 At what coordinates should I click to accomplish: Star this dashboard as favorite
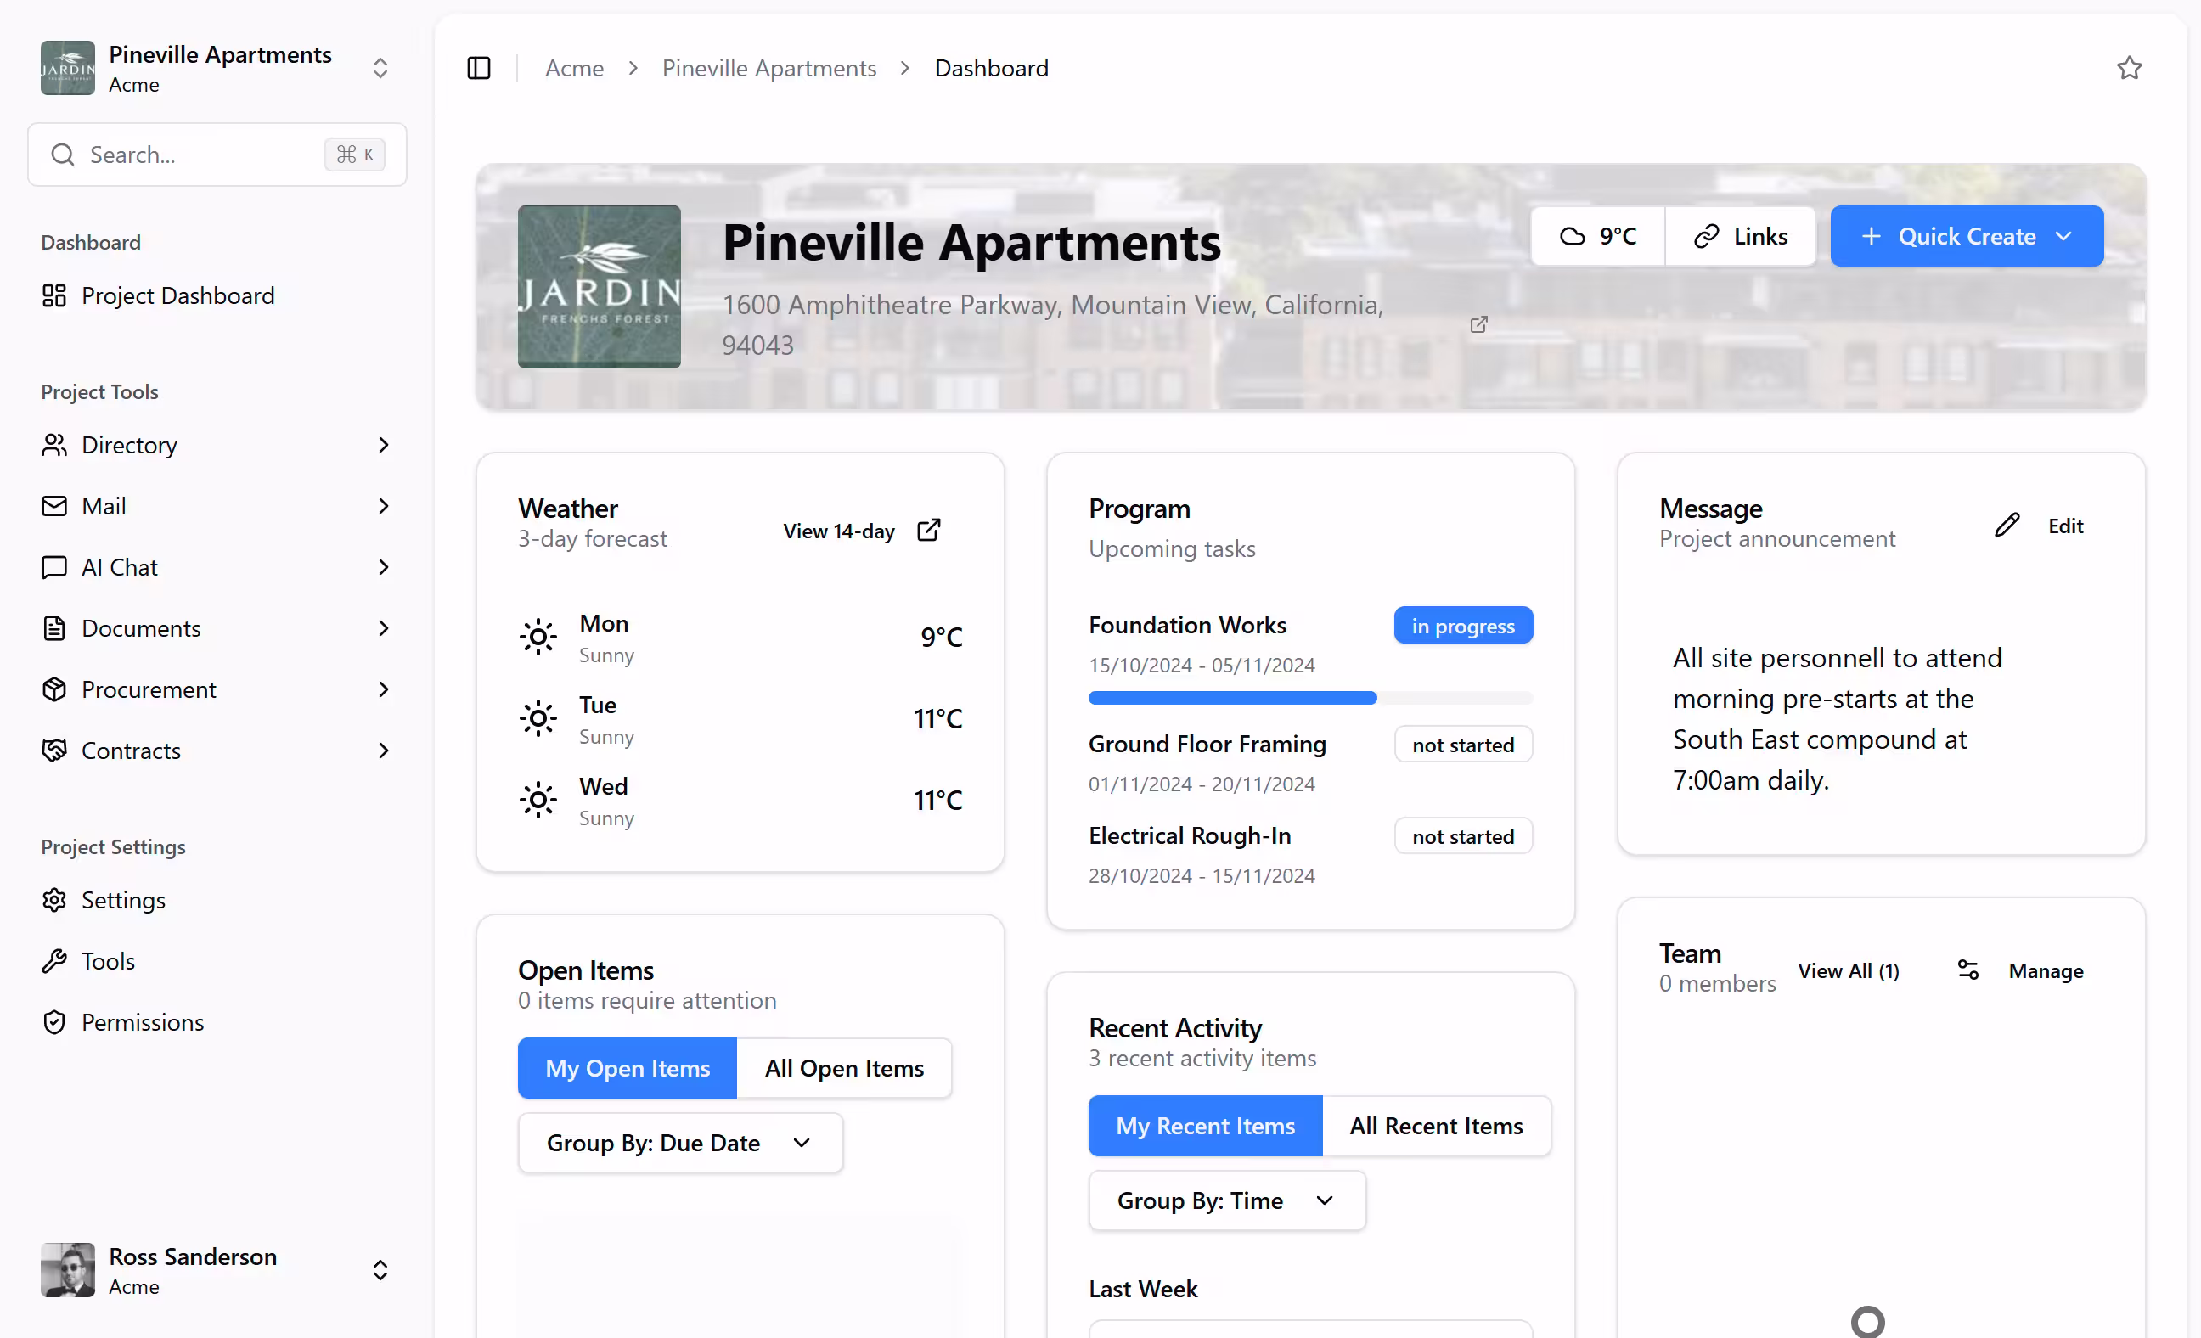pyautogui.click(x=2129, y=68)
